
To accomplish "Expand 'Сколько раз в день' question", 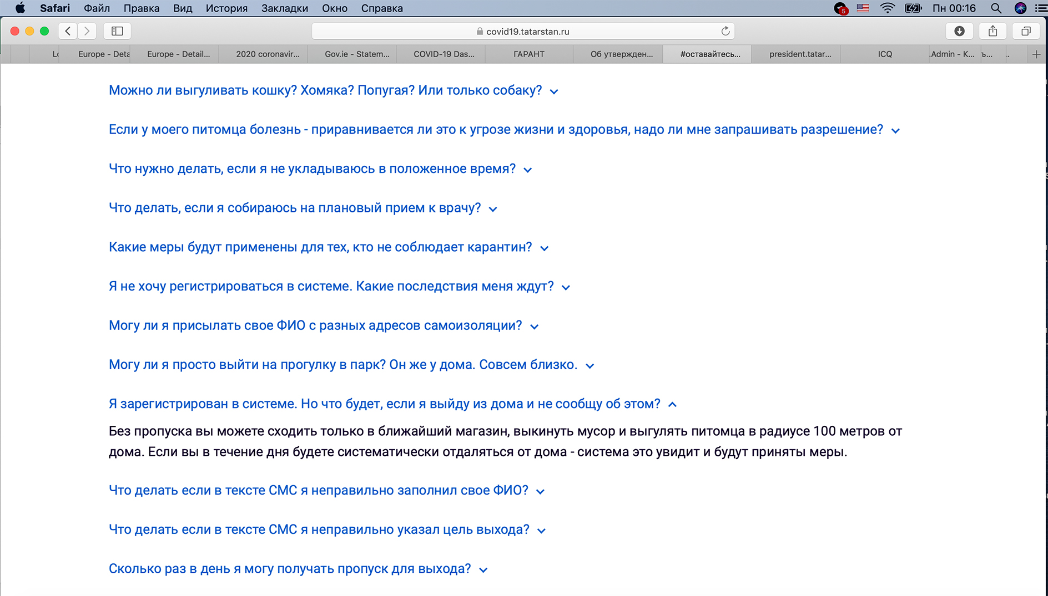I will point(298,569).
